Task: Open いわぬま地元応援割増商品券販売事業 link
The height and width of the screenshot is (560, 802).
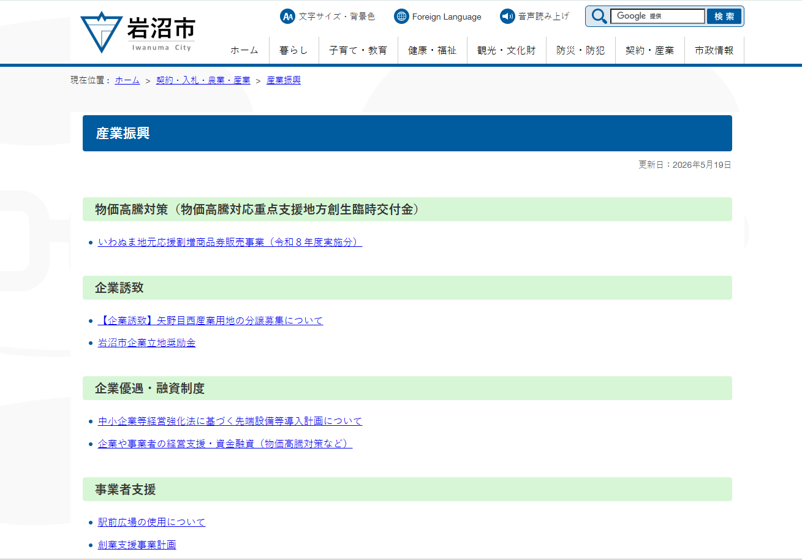Action: tap(230, 242)
